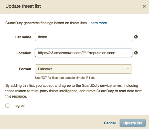The width and height of the screenshot is (149, 129).
Task: Click the List name label
Action: (23, 37)
